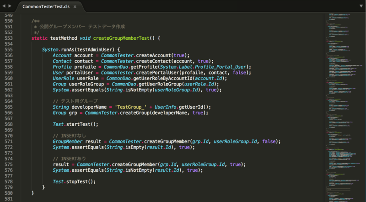Open the tab list dropdown arrow
This screenshot has height=202, width=366.
tap(361, 6)
